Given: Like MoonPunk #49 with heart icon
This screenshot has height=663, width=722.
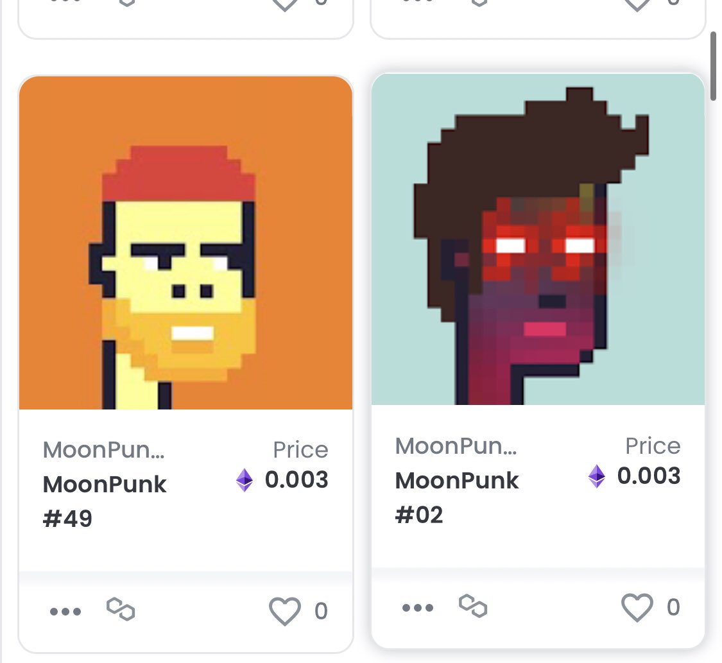Looking at the screenshot, I should click(x=285, y=611).
